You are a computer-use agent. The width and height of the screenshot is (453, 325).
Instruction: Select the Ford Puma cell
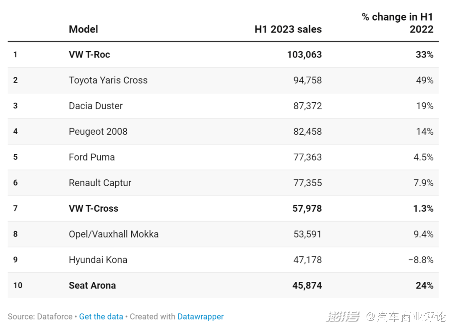pyautogui.click(x=92, y=157)
